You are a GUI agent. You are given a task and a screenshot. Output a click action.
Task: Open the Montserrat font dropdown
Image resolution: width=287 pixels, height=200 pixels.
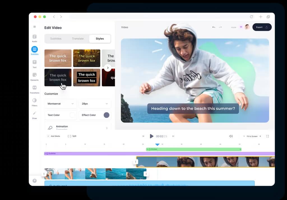coord(61,103)
